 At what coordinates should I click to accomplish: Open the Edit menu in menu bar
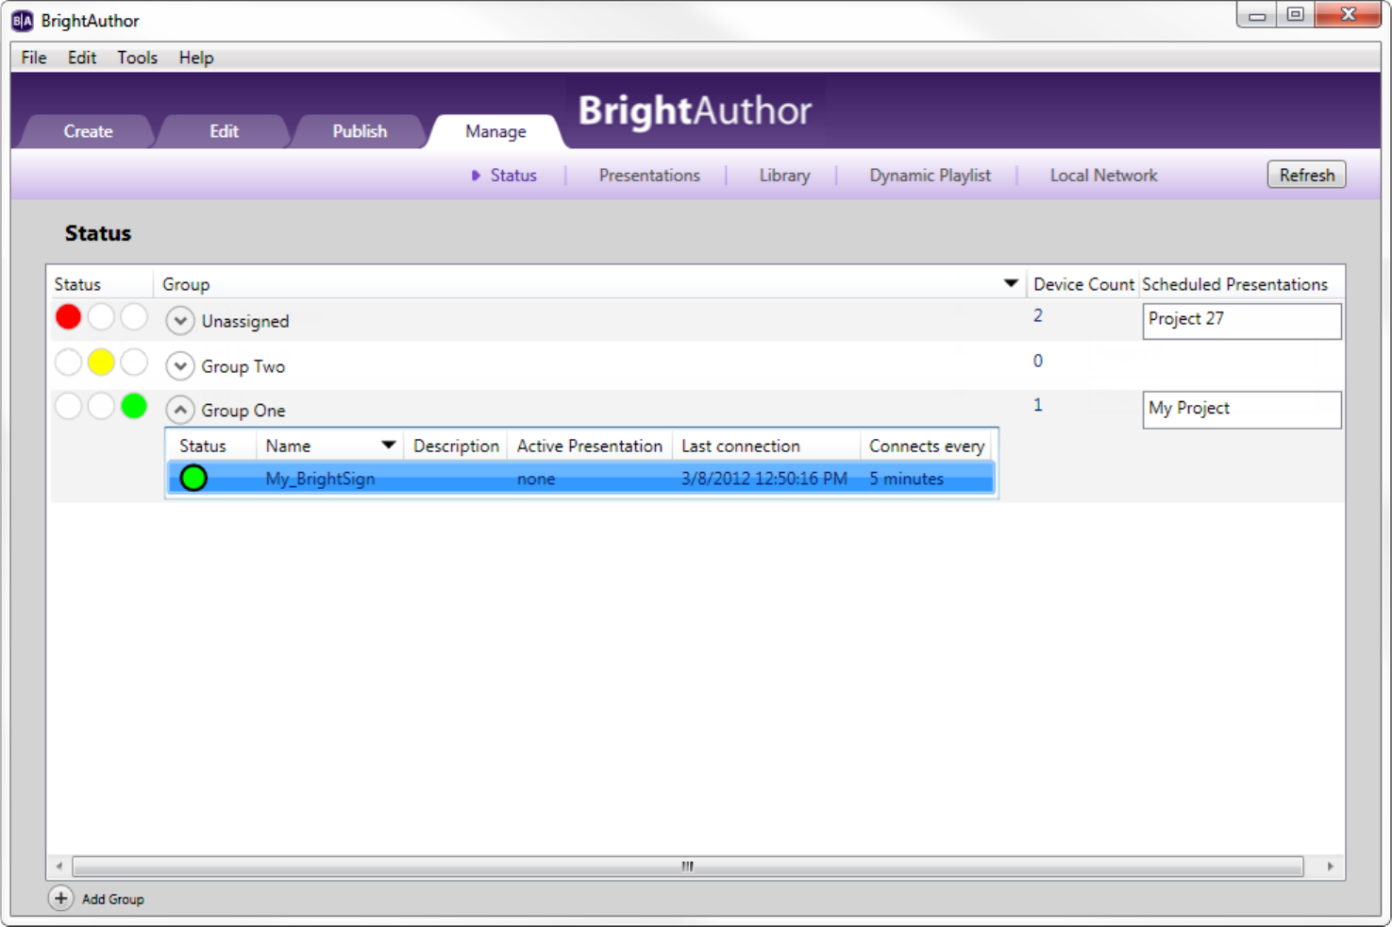pyautogui.click(x=82, y=58)
